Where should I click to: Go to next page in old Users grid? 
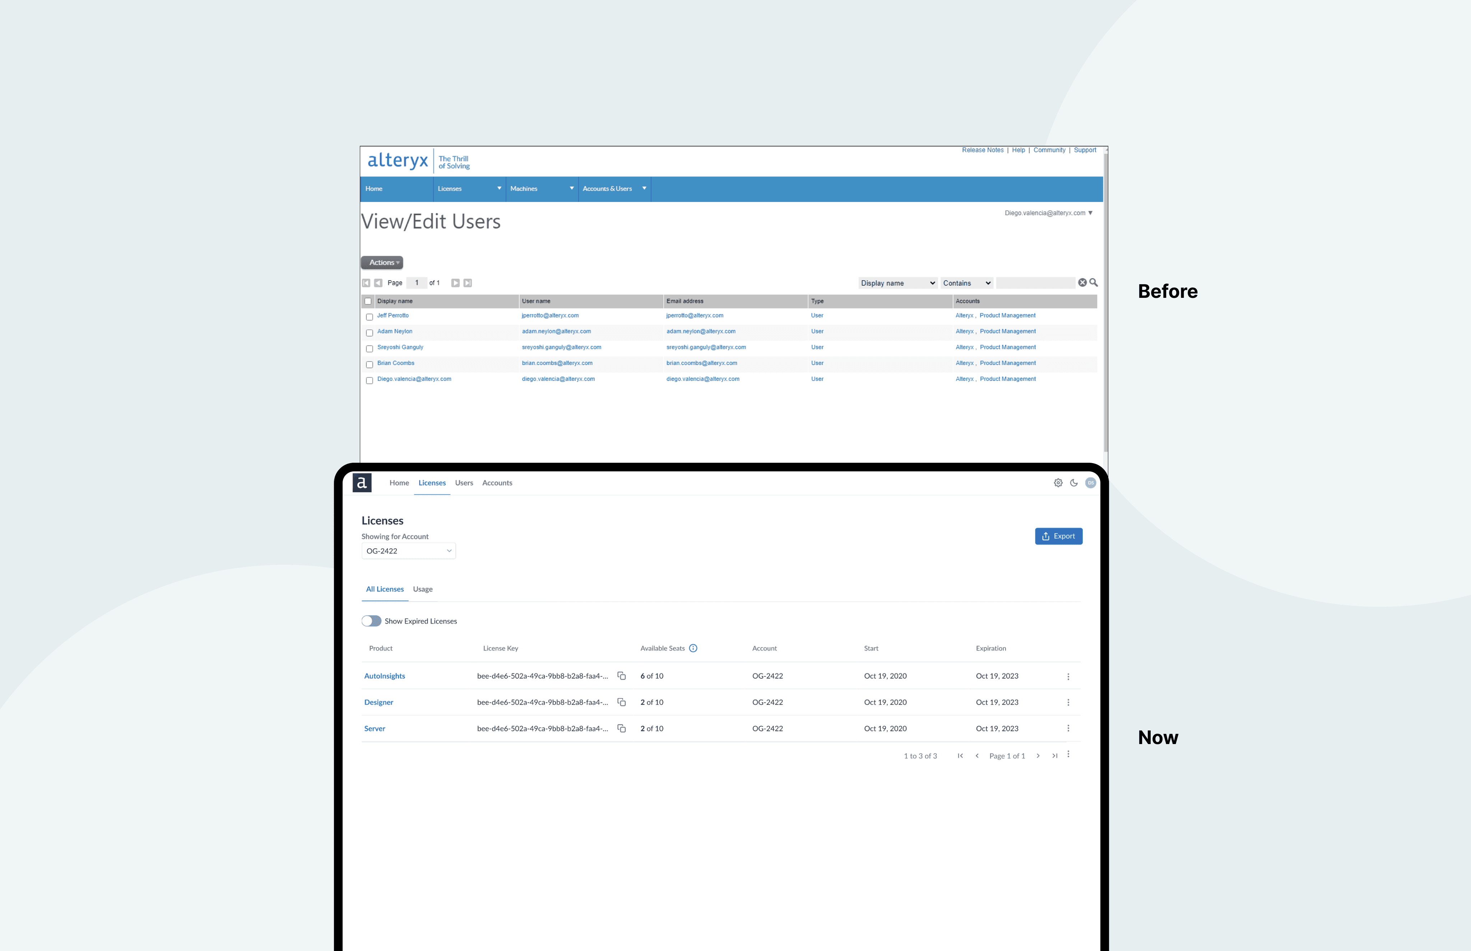pos(456,283)
